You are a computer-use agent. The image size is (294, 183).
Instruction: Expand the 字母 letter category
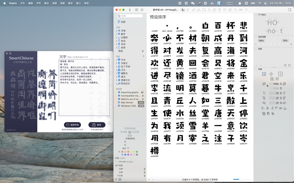click(117, 30)
